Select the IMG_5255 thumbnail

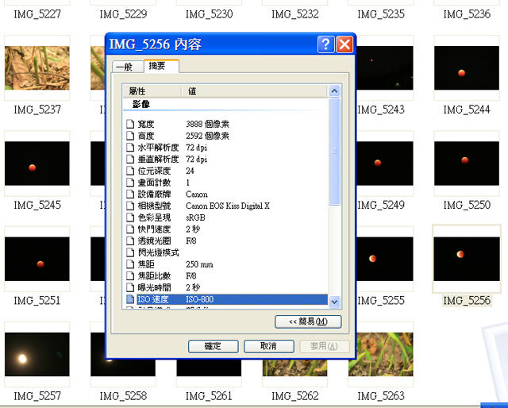click(384, 259)
